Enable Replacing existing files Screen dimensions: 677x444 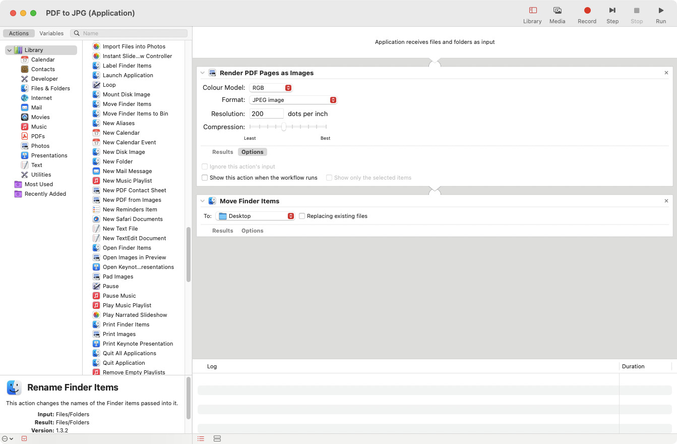301,216
